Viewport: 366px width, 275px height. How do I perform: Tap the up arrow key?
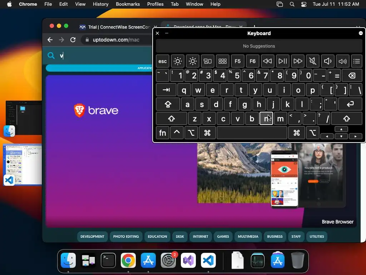341,129
